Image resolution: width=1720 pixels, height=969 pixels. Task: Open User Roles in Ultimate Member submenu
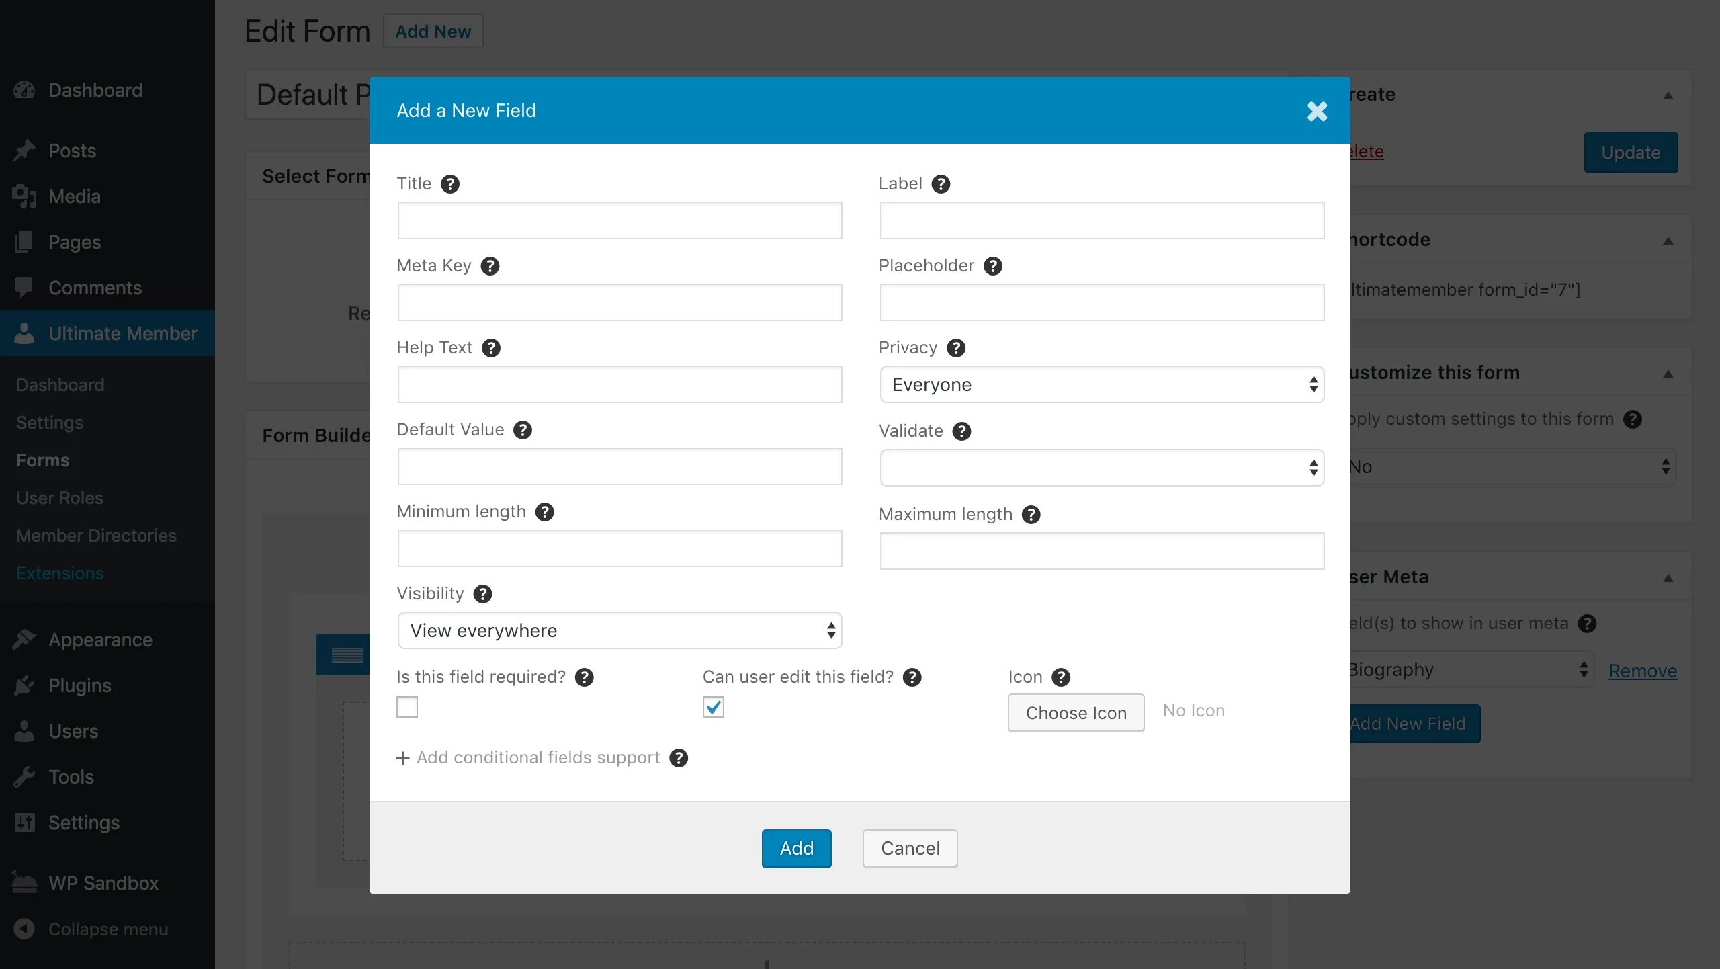point(60,498)
